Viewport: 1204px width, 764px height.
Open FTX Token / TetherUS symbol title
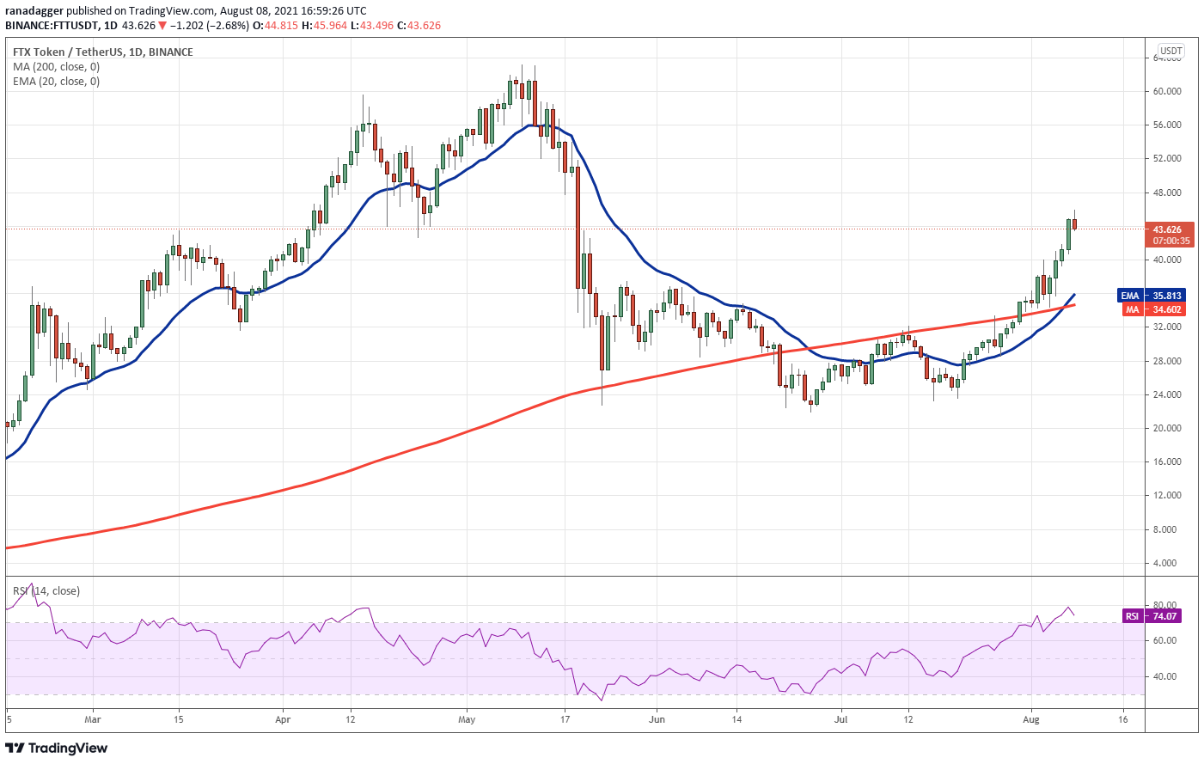[68, 52]
